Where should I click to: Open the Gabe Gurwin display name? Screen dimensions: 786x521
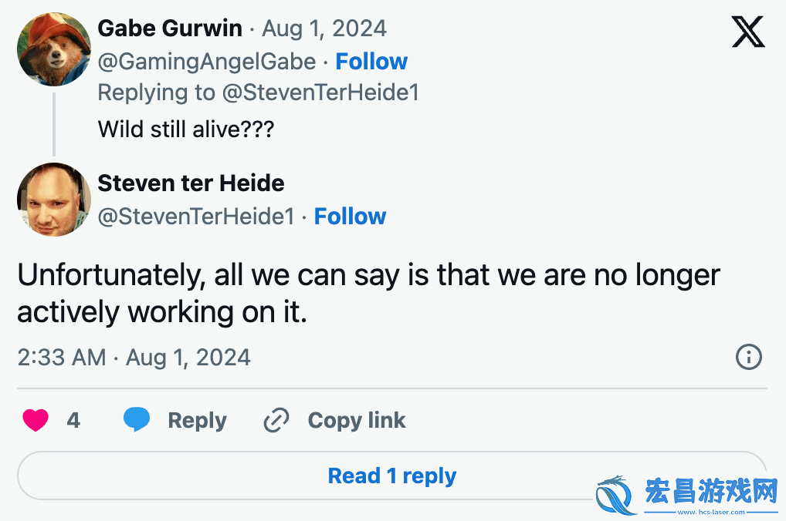tap(170, 28)
